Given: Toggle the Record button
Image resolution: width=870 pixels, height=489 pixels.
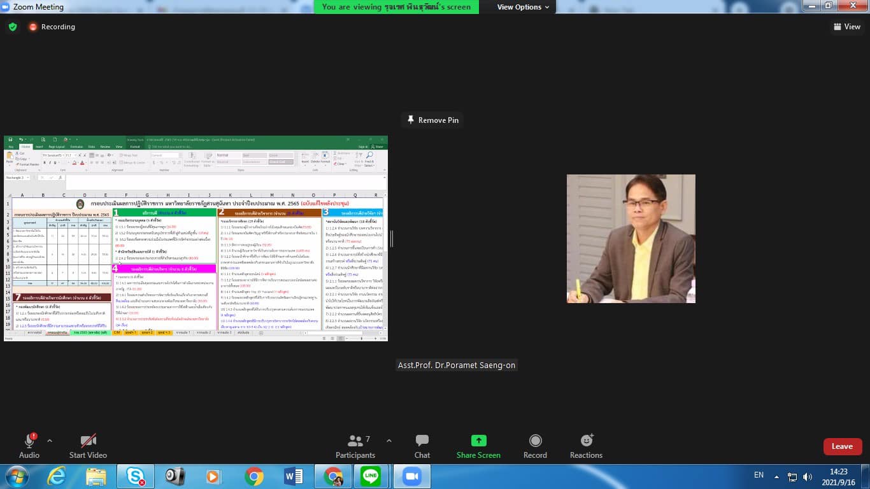Looking at the screenshot, I should 535,441.
